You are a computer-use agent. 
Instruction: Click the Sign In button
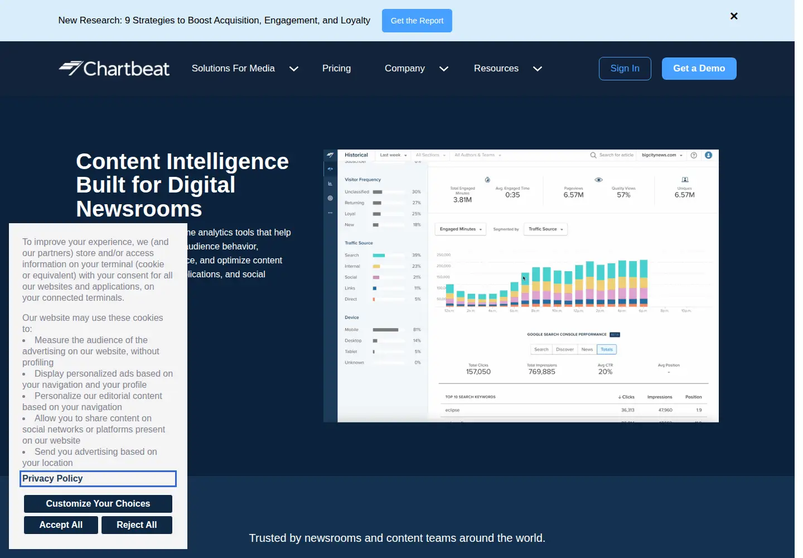click(x=625, y=69)
